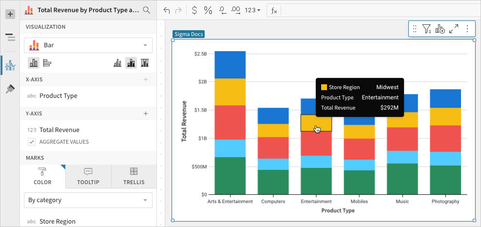Switch to the Tooltip tab
This screenshot has height=227, width=481.
click(88, 176)
